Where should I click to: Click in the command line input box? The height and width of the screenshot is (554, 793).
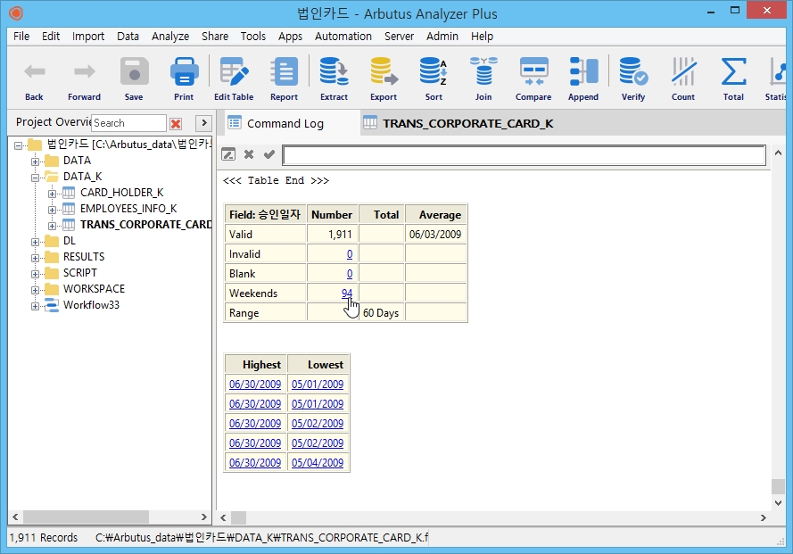(524, 155)
